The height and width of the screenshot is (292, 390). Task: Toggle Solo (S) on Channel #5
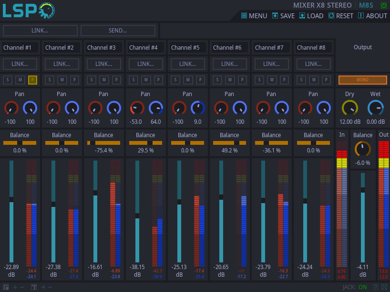point(175,80)
